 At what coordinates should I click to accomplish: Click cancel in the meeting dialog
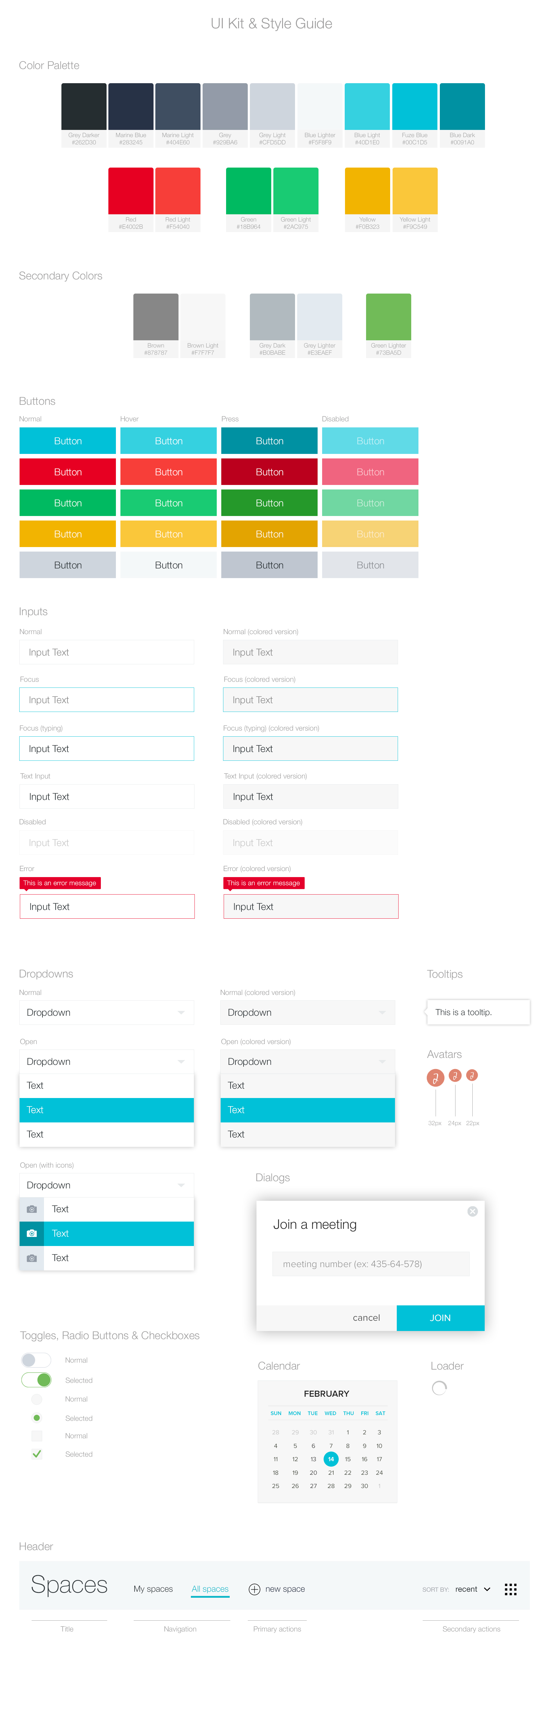[x=366, y=1318]
